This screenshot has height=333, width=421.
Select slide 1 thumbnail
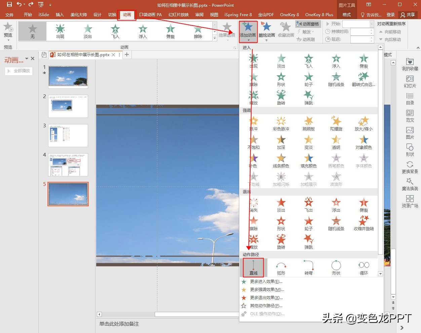click(x=68, y=77)
